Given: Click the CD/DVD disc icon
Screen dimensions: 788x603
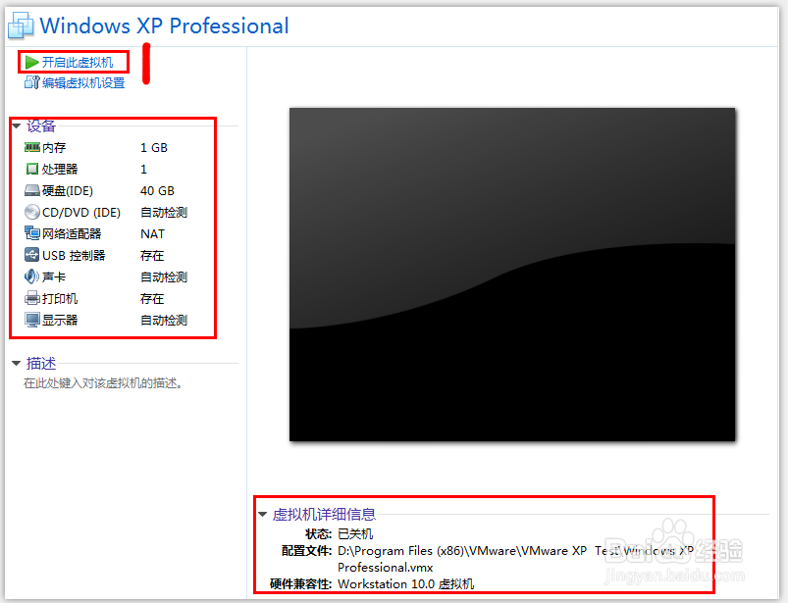Looking at the screenshot, I should click(x=31, y=212).
